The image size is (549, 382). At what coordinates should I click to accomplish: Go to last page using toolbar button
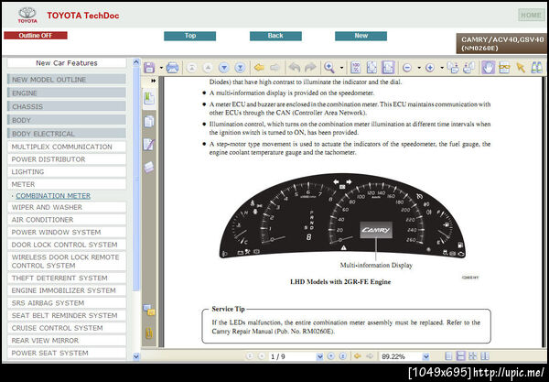coord(240,68)
